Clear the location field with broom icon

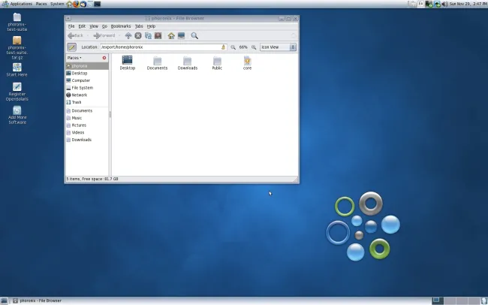223,47
